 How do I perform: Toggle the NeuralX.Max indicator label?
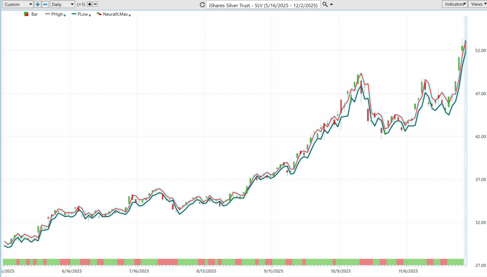click(115, 14)
